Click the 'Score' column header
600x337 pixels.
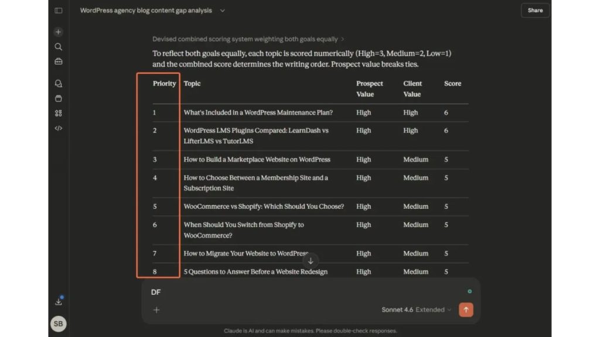coord(452,83)
